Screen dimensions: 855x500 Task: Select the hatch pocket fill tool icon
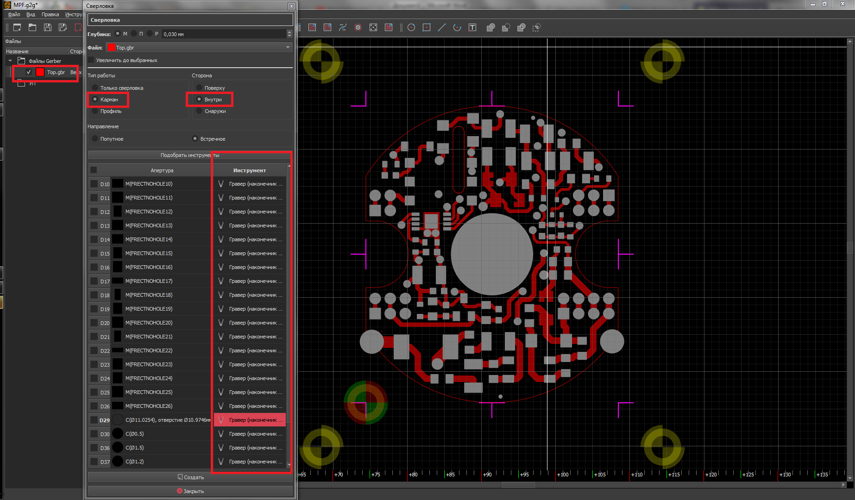(327, 27)
